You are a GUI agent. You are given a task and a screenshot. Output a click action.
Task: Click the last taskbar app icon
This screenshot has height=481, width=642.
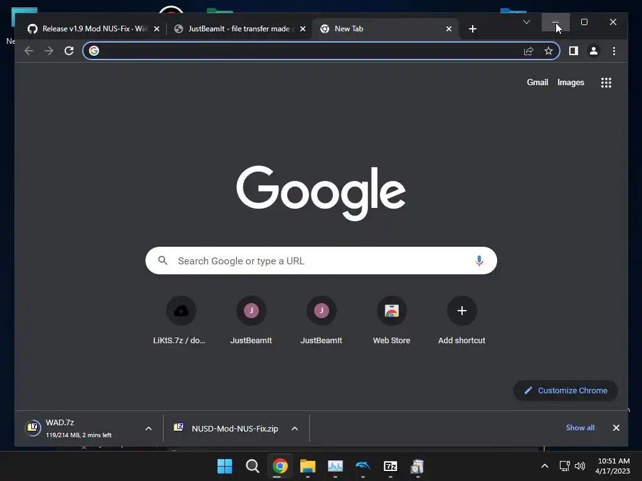point(418,466)
